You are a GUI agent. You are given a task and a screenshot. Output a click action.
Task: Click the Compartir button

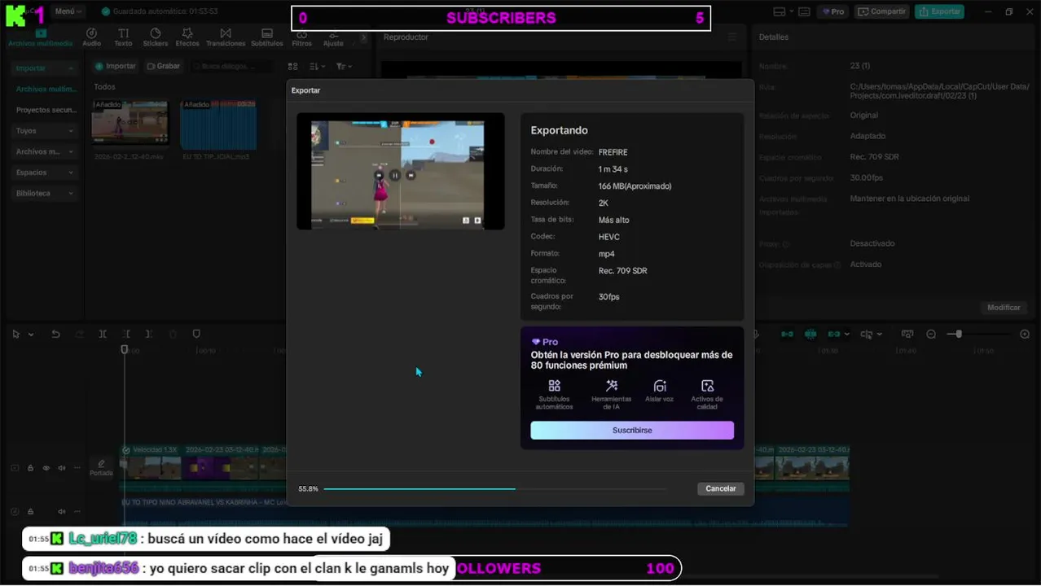pos(882,11)
